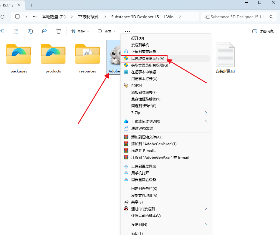This screenshot has width=280, height=235.
Task: Choose 用手机打开 menu item
Action: coord(166,173)
